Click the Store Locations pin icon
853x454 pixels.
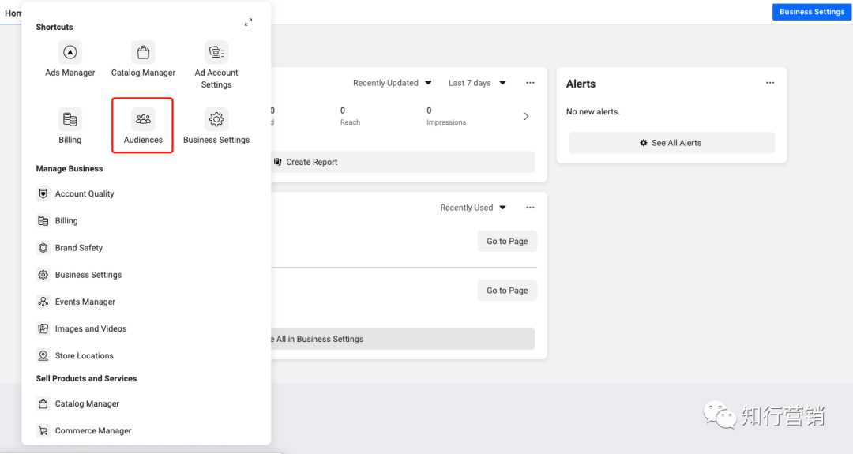pyautogui.click(x=43, y=355)
